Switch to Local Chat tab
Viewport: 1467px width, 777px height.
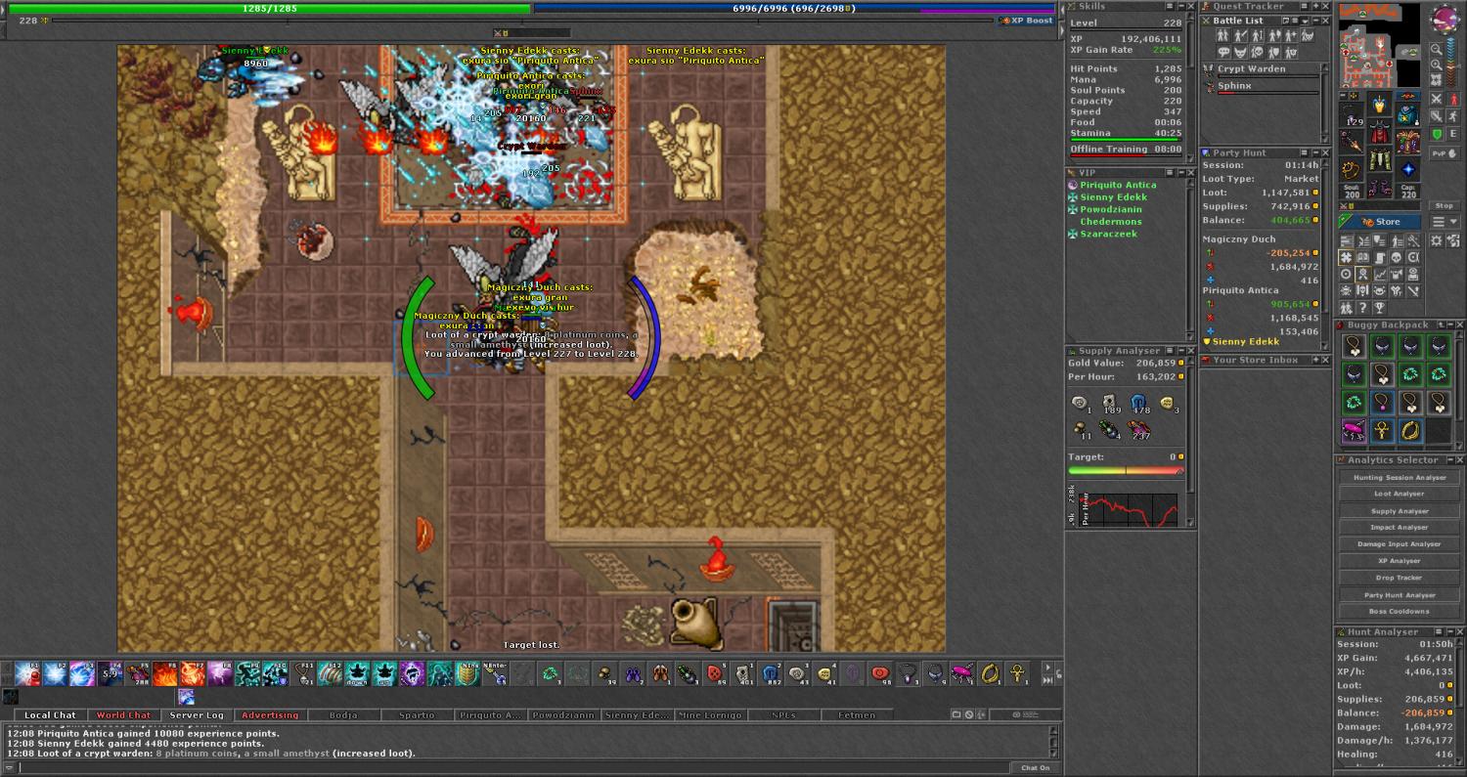coord(50,714)
